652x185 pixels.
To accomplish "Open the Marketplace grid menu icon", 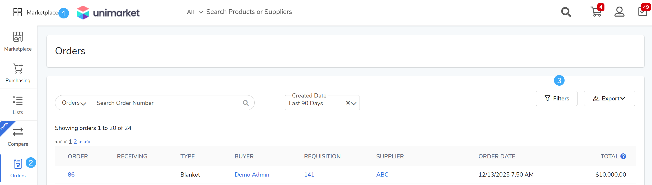I will pyautogui.click(x=17, y=12).
